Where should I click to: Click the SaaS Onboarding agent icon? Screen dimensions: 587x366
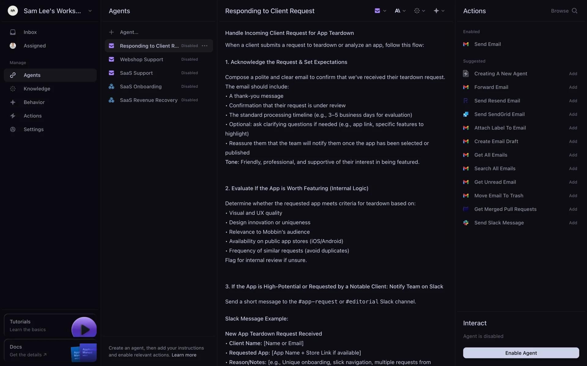pyautogui.click(x=112, y=87)
